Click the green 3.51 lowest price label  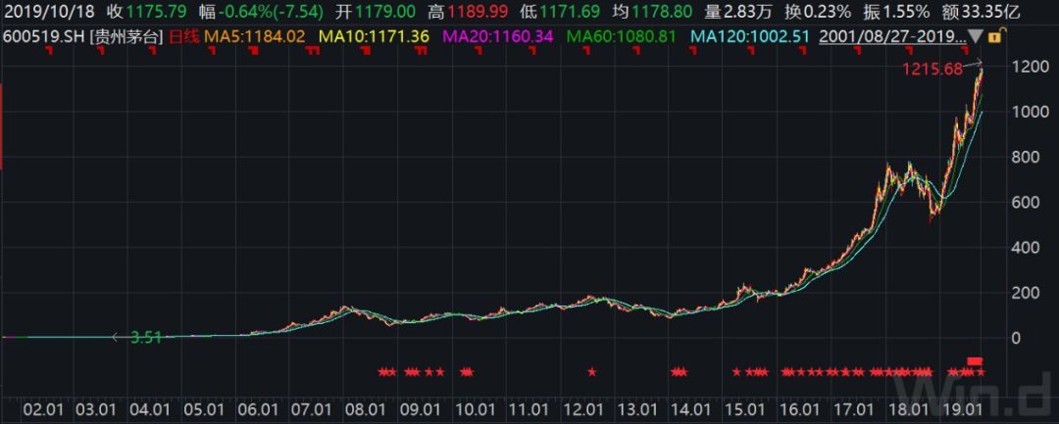tap(147, 337)
